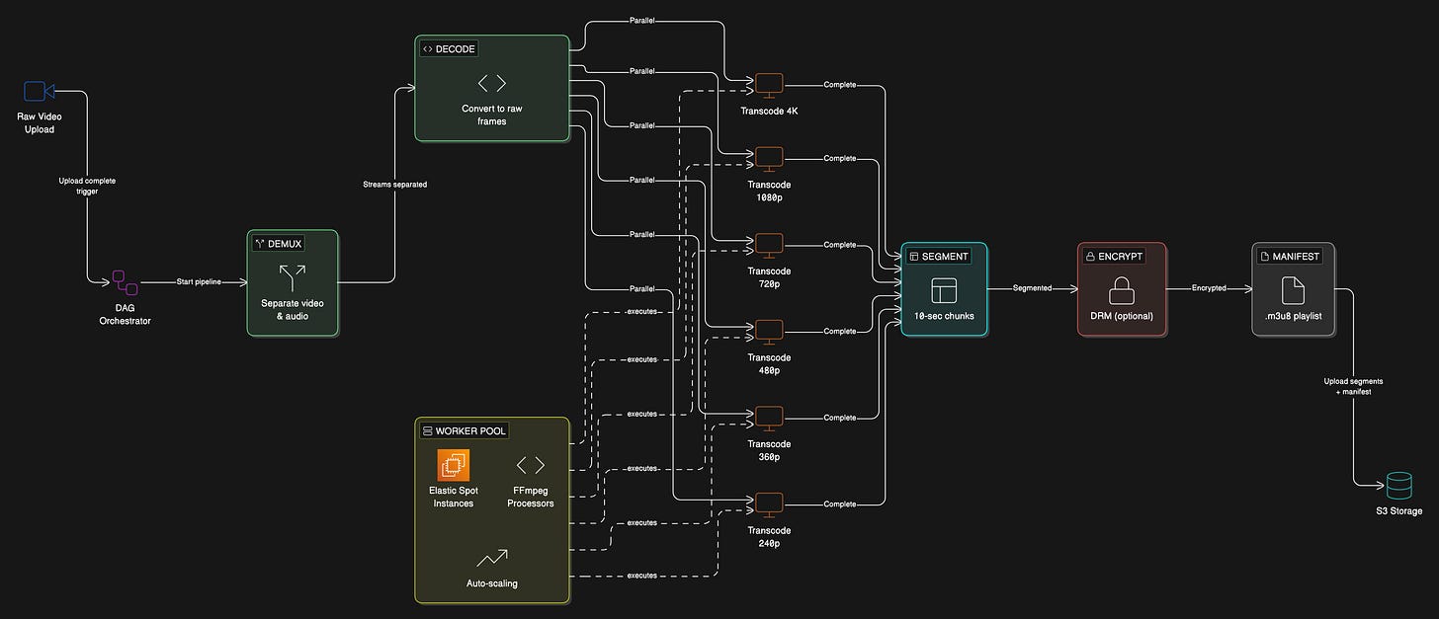Viewport: 1439px width, 619px height.
Task: Click the 'WORKER POOL' header title
Action: click(x=471, y=430)
